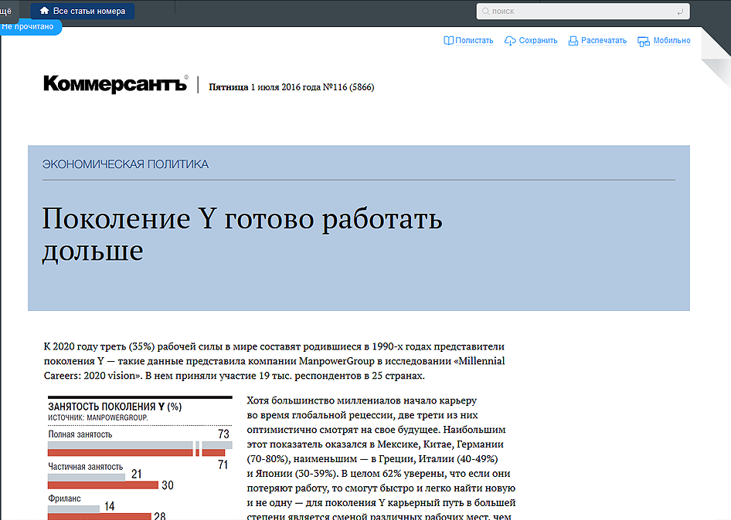Click the devices icon beside Мобильно
This screenshot has height=520, width=731.
(643, 42)
